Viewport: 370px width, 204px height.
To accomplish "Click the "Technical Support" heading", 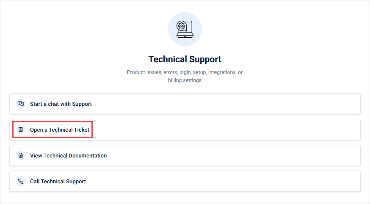I will [185, 59].
